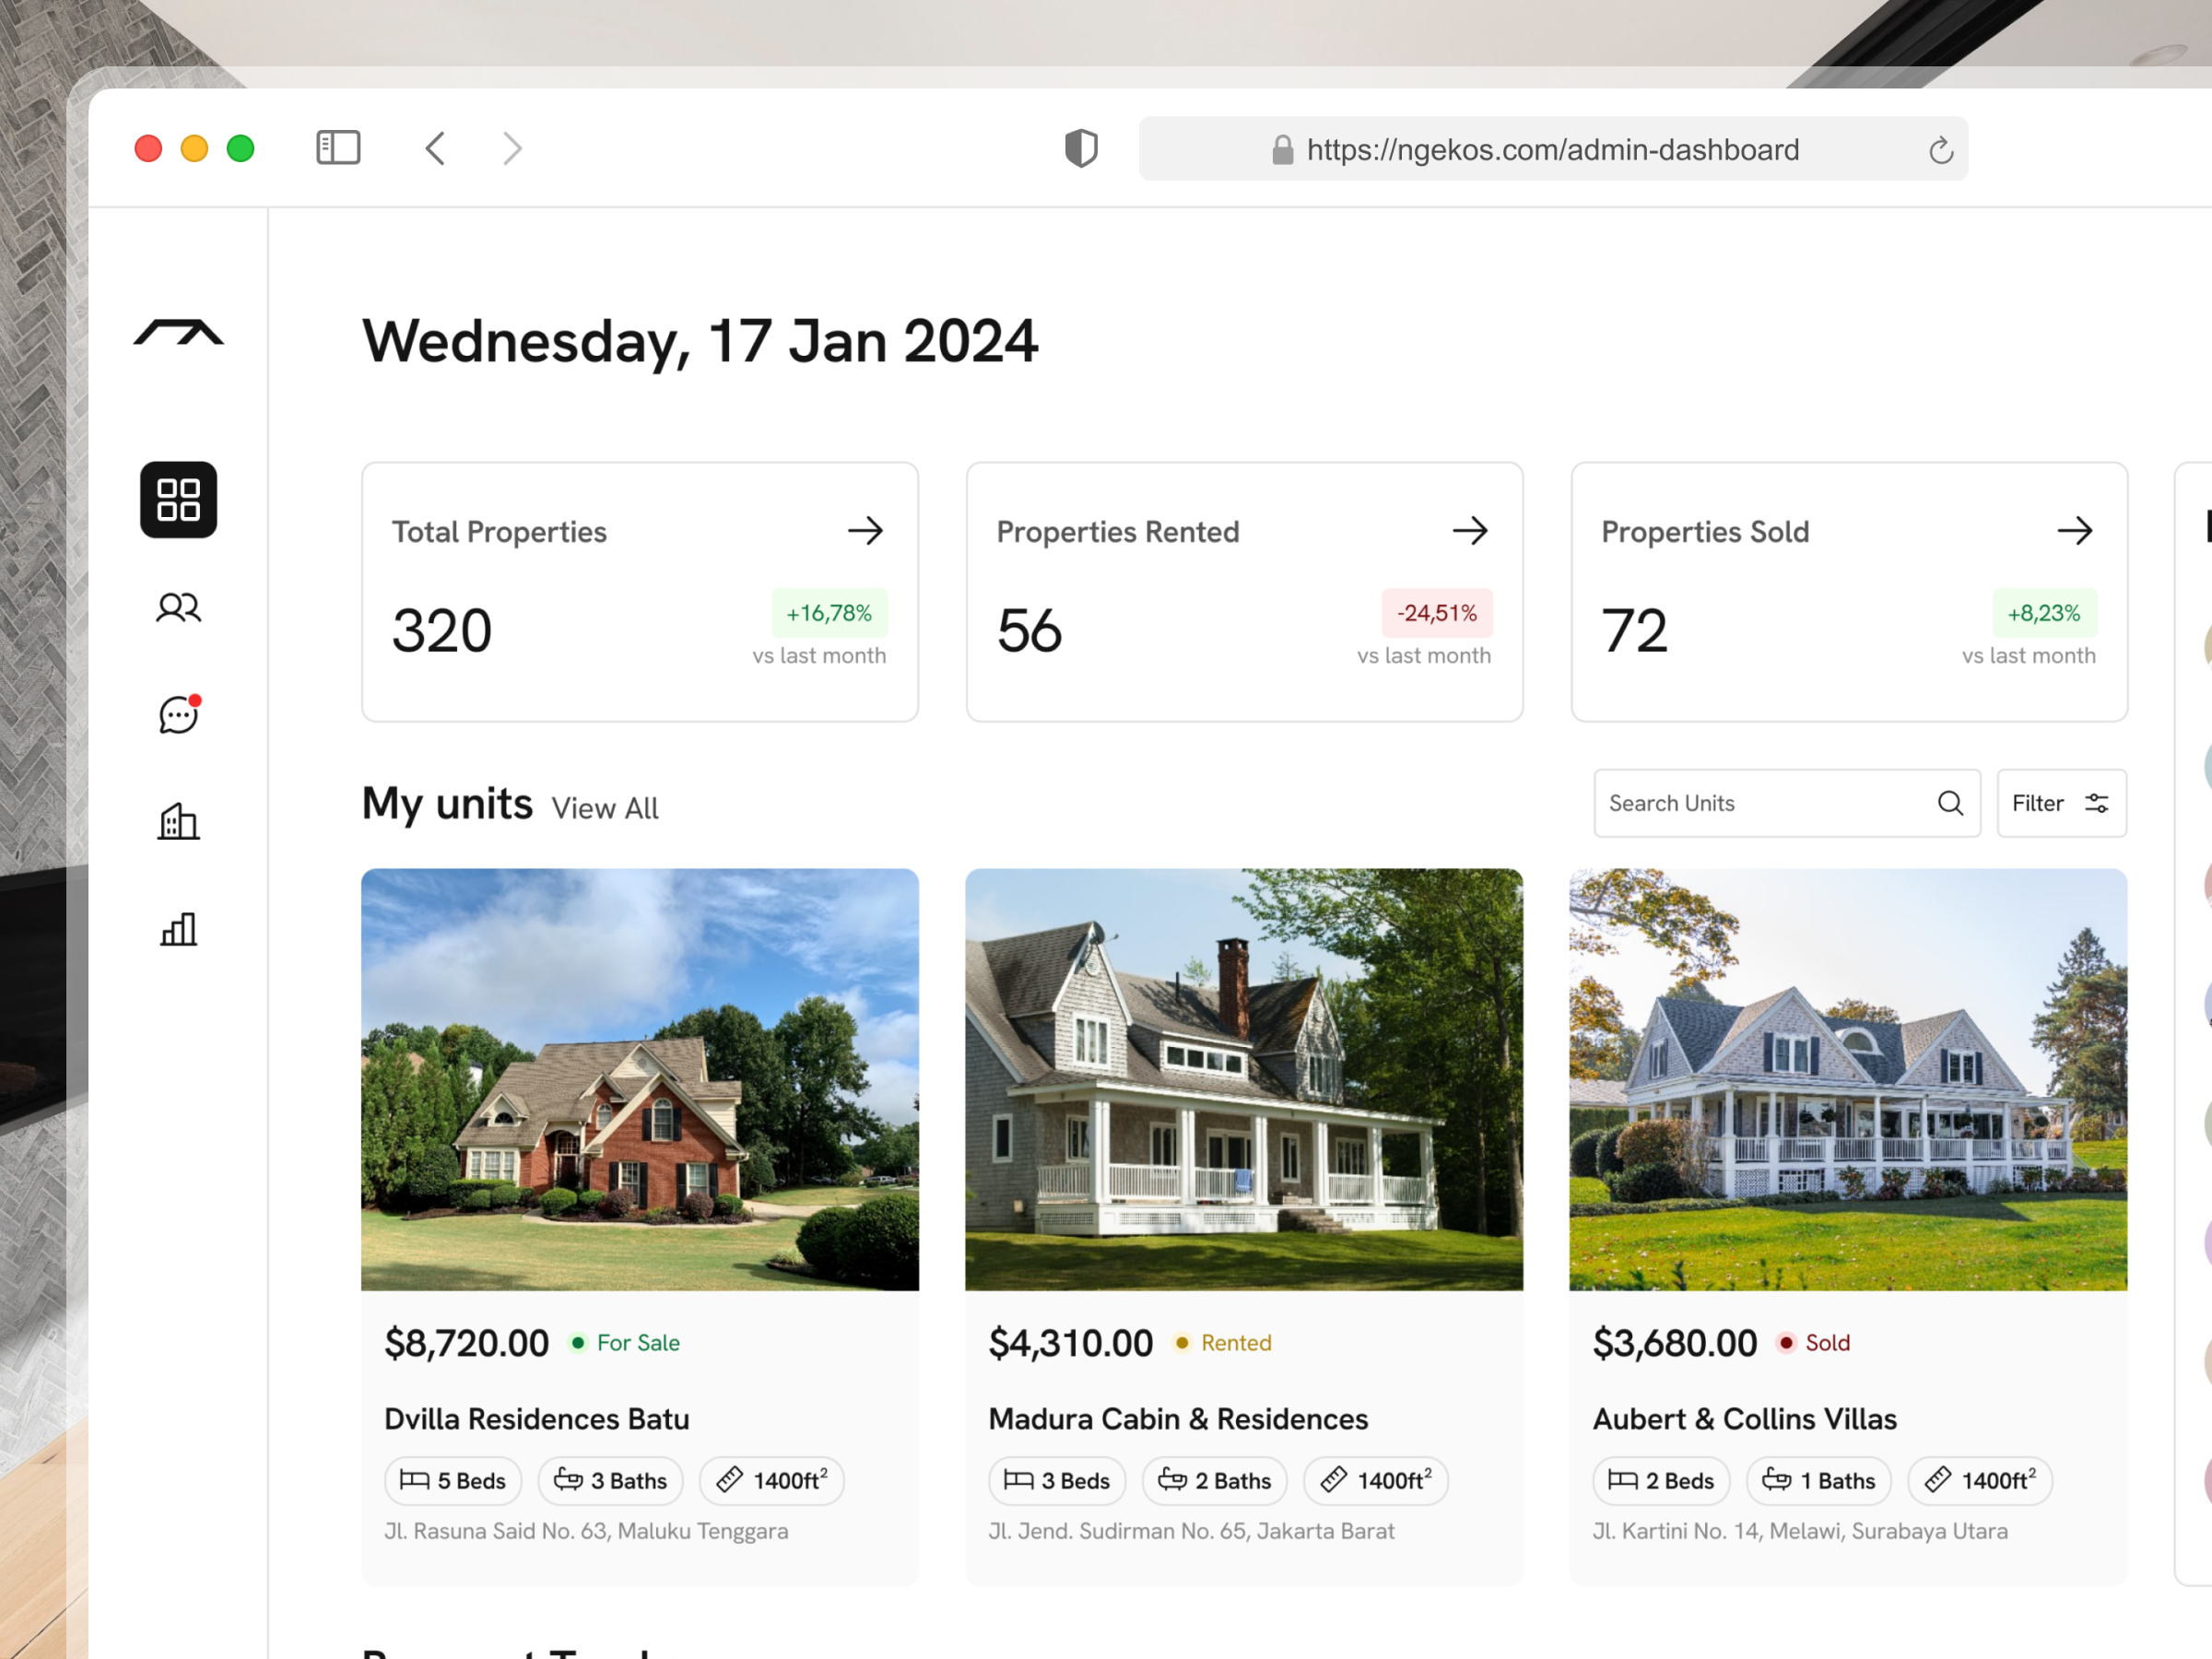Screen dimensions: 2212x1659
Task: Open the tenants section via the people icon
Action: [x=178, y=607]
